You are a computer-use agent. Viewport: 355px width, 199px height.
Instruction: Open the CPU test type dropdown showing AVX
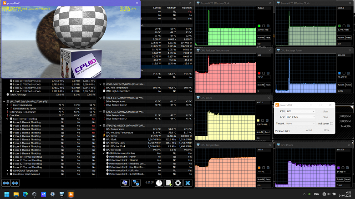pyautogui.click(x=300, y=111)
